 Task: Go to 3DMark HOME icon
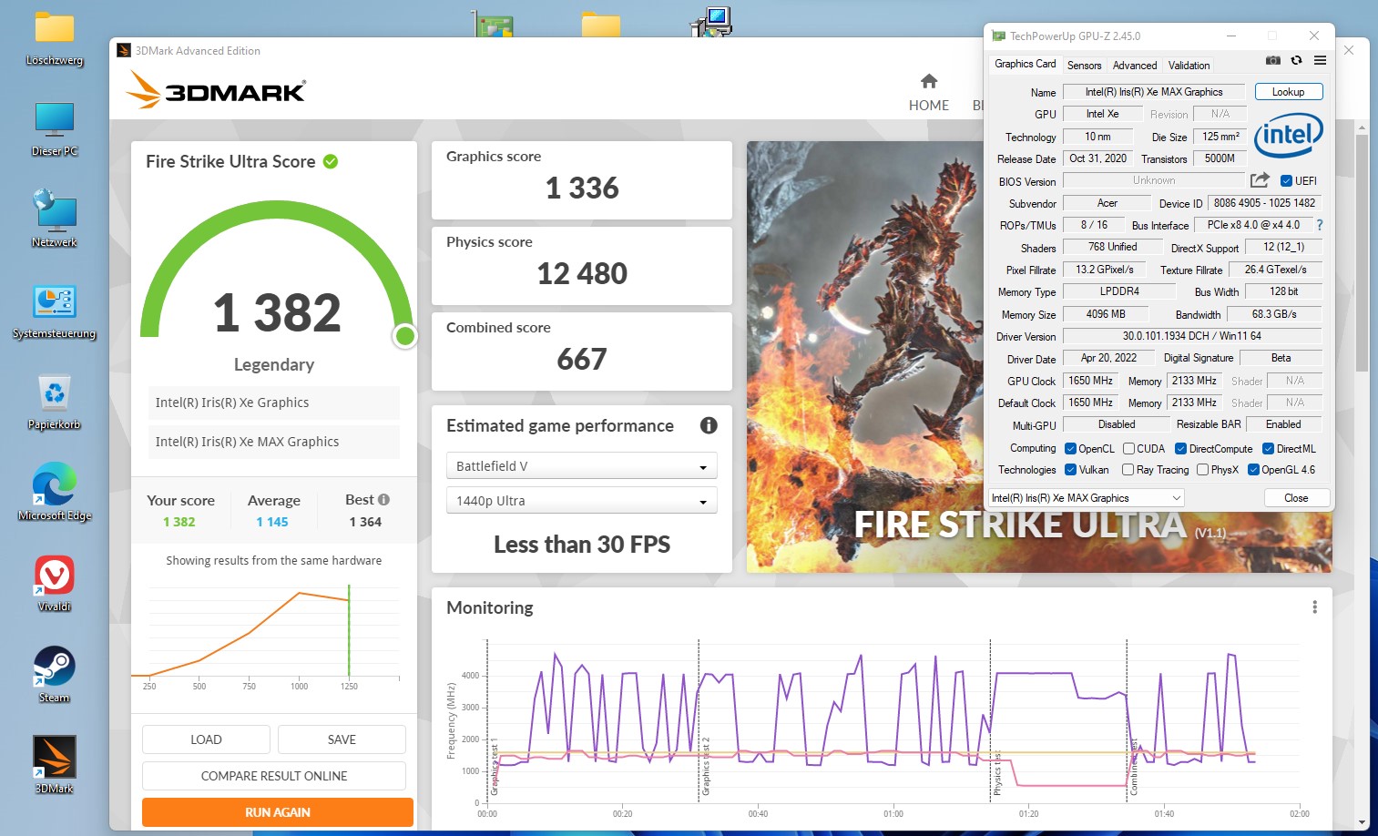pyautogui.click(x=929, y=82)
